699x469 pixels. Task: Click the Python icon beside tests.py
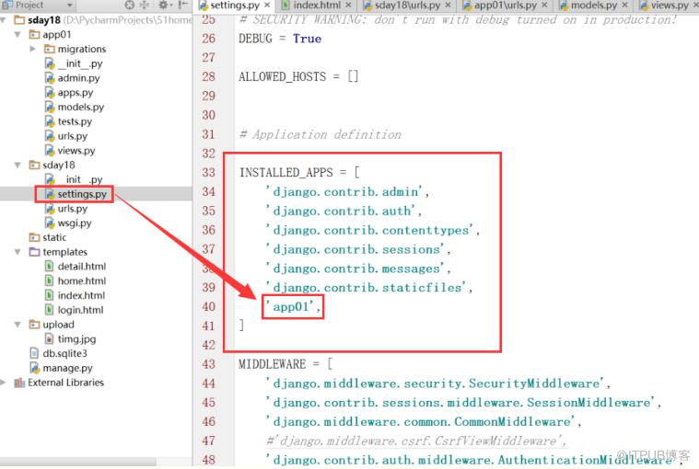coord(50,121)
